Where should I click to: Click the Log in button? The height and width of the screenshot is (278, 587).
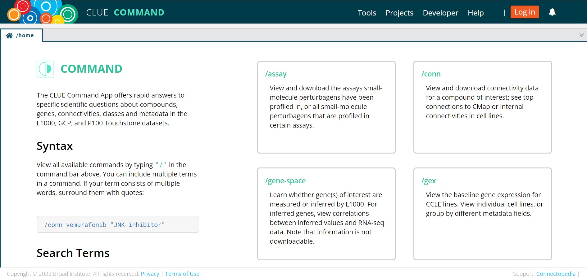pos(525,12)
